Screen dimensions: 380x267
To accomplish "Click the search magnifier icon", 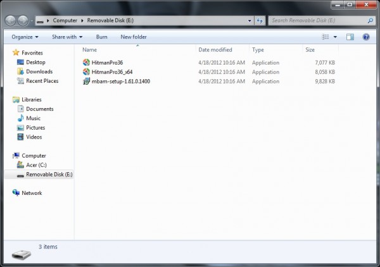I will click(370, 21).
